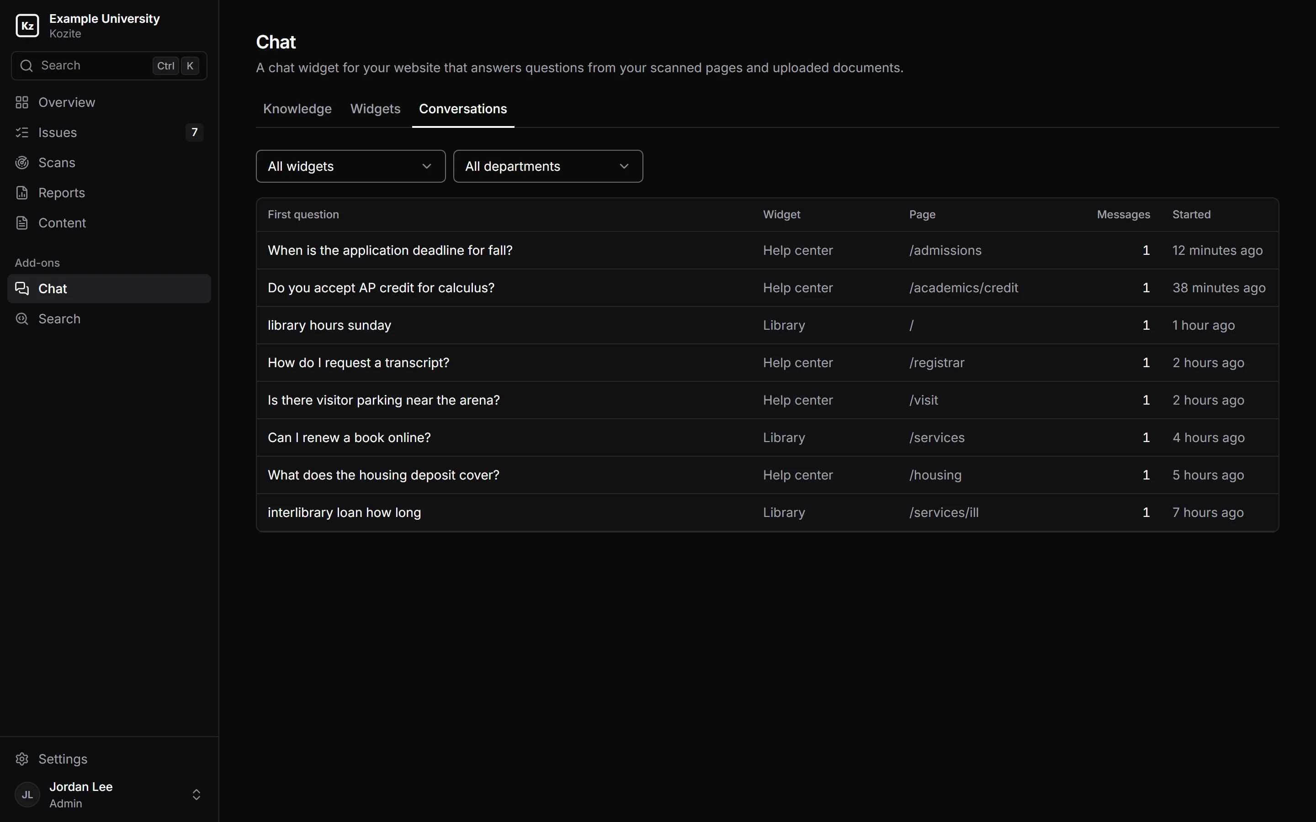Open the Reports page
The image size is (1316, 822).
pos(109,192)
